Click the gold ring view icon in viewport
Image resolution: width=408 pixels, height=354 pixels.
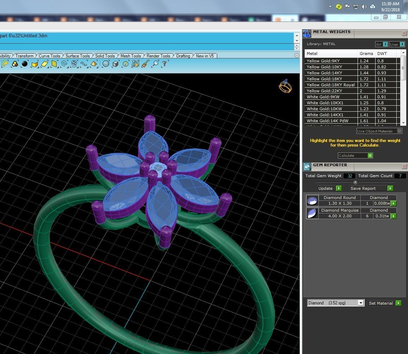[x=285, y=86]
